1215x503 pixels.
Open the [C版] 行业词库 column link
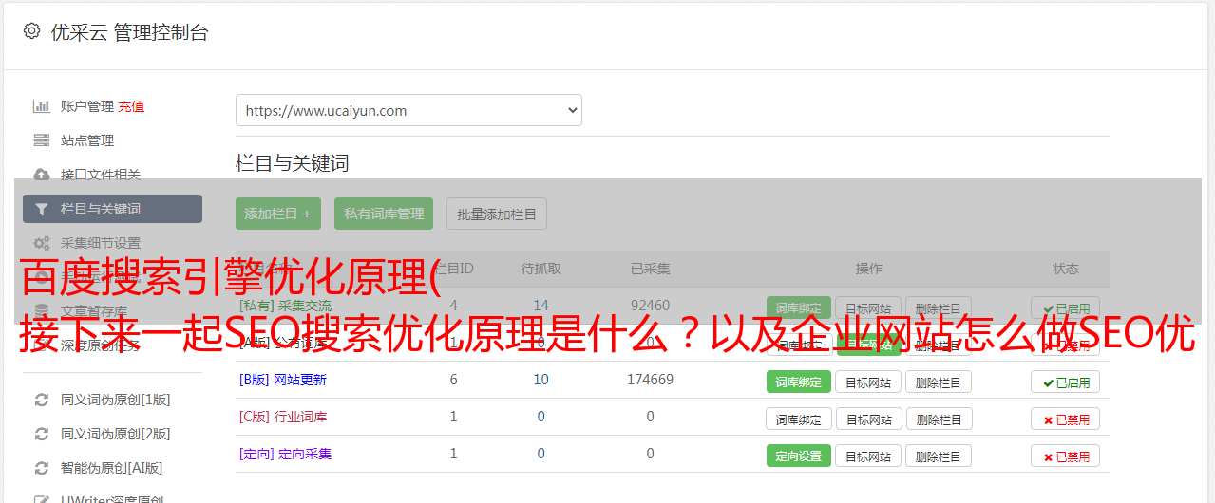[283, 417]
